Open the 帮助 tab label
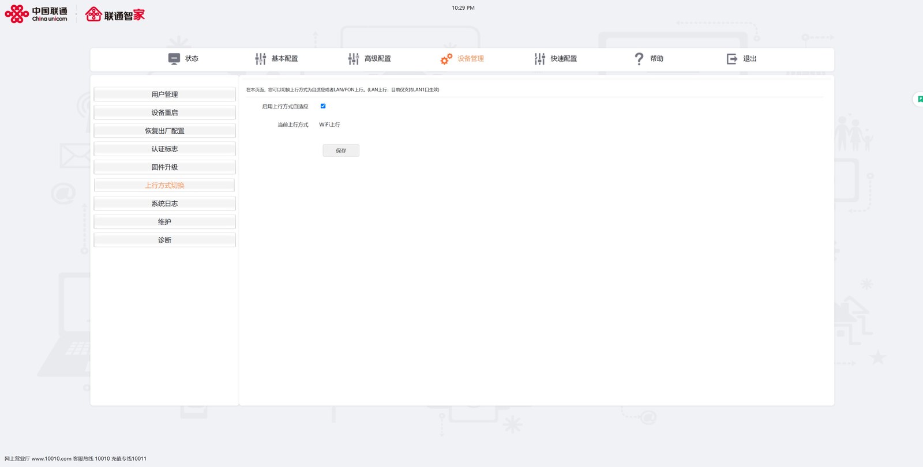The height and width of the screenshot is (467, 923). 656,59
